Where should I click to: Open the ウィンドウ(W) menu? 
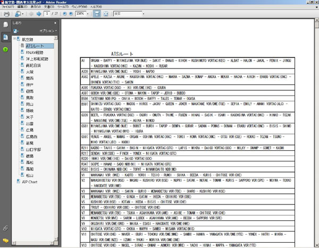pyautogui.click(x=79, y=7)
